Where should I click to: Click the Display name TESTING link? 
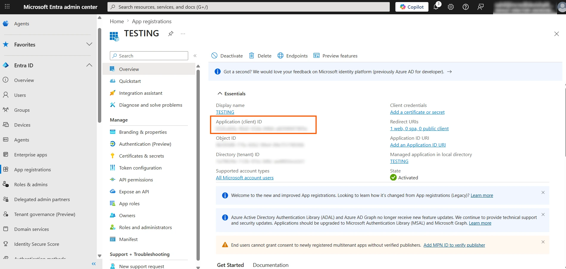[x=225, y=112]
